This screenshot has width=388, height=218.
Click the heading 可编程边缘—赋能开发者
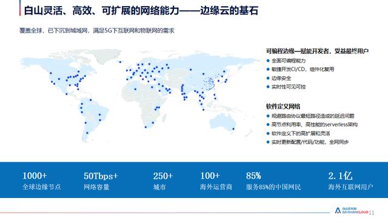click(x=317, y=51)
